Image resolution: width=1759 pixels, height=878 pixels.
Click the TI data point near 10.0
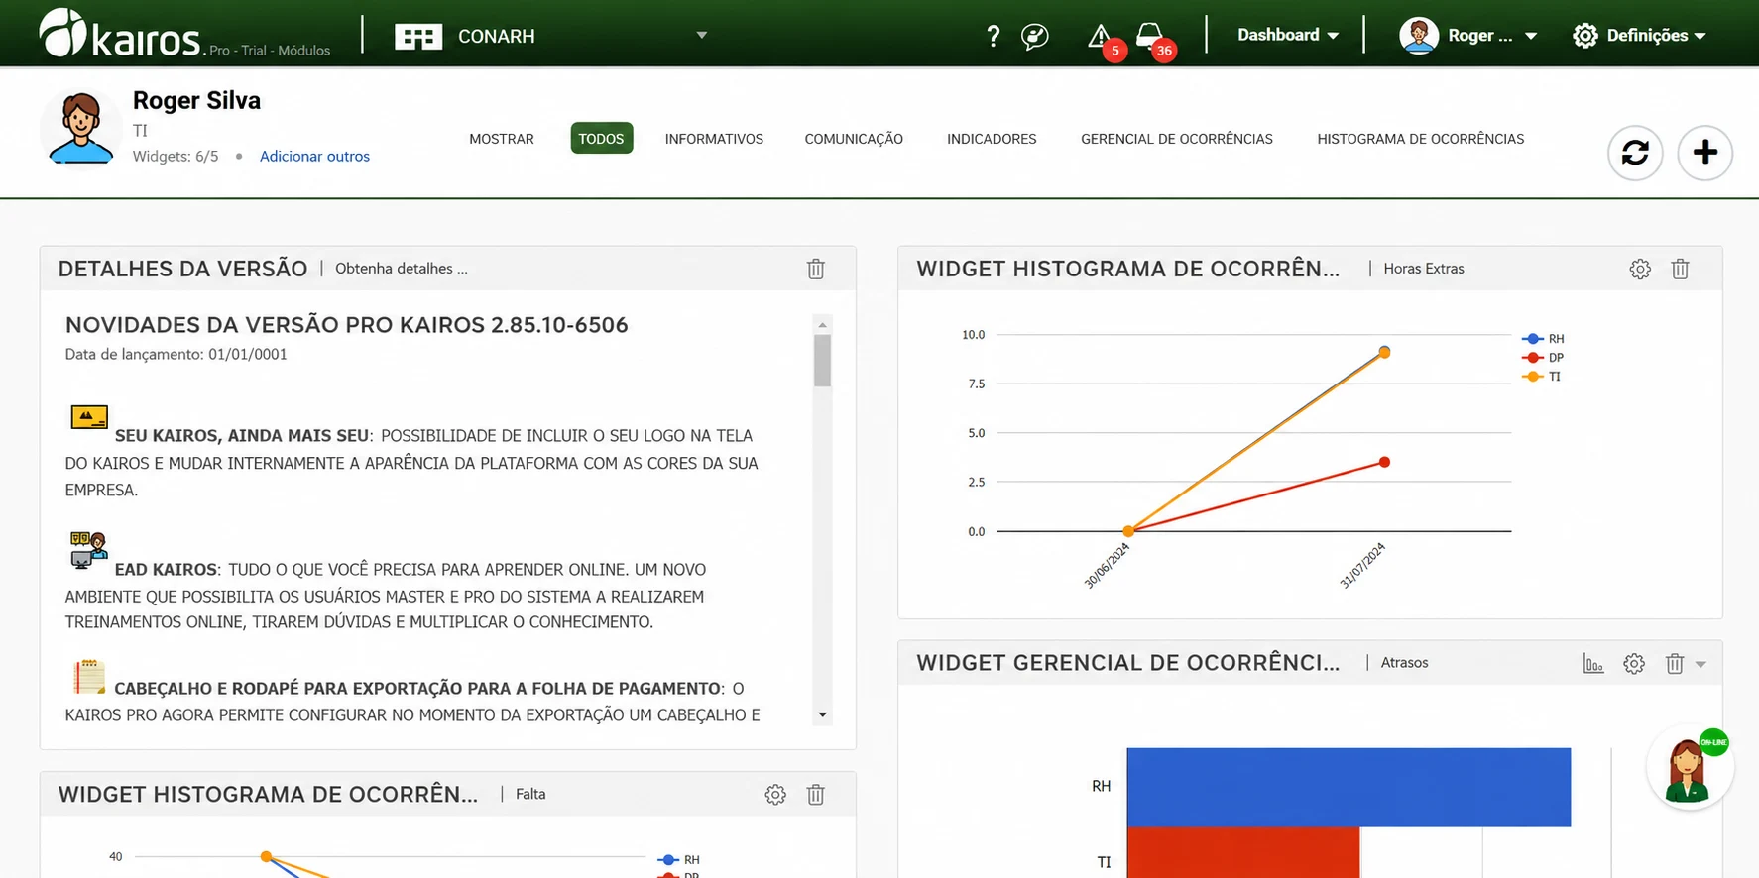[1384, 352]
